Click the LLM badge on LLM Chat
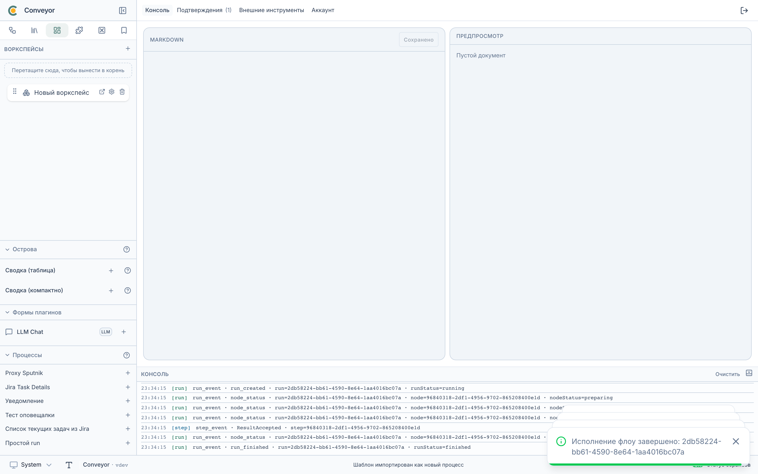 tap(106, 332)
